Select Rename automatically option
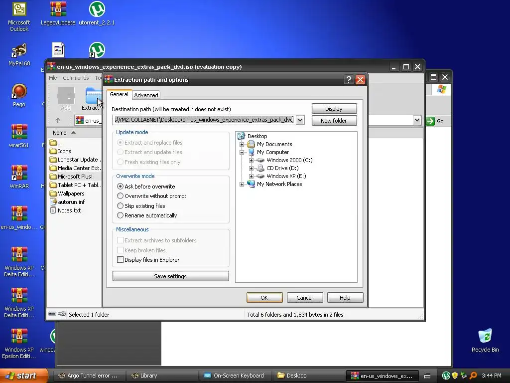 (x=147, y=215)
